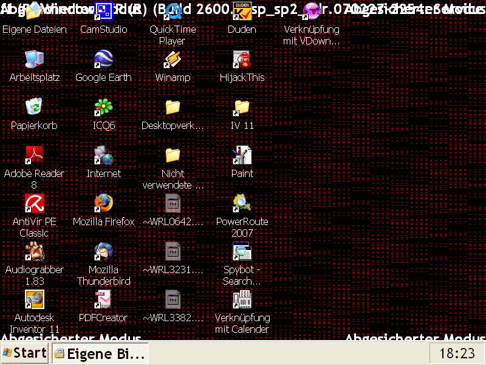Open the Start menu

click(24, 353)
